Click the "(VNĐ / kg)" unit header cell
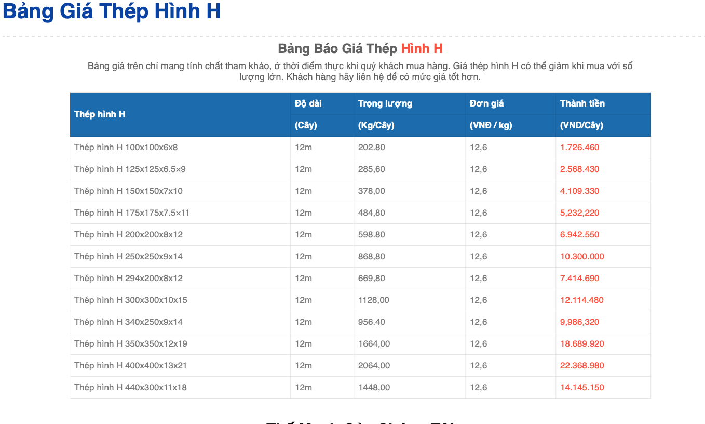Viewport: 705px width, 424px height. (x=510, y=126)
